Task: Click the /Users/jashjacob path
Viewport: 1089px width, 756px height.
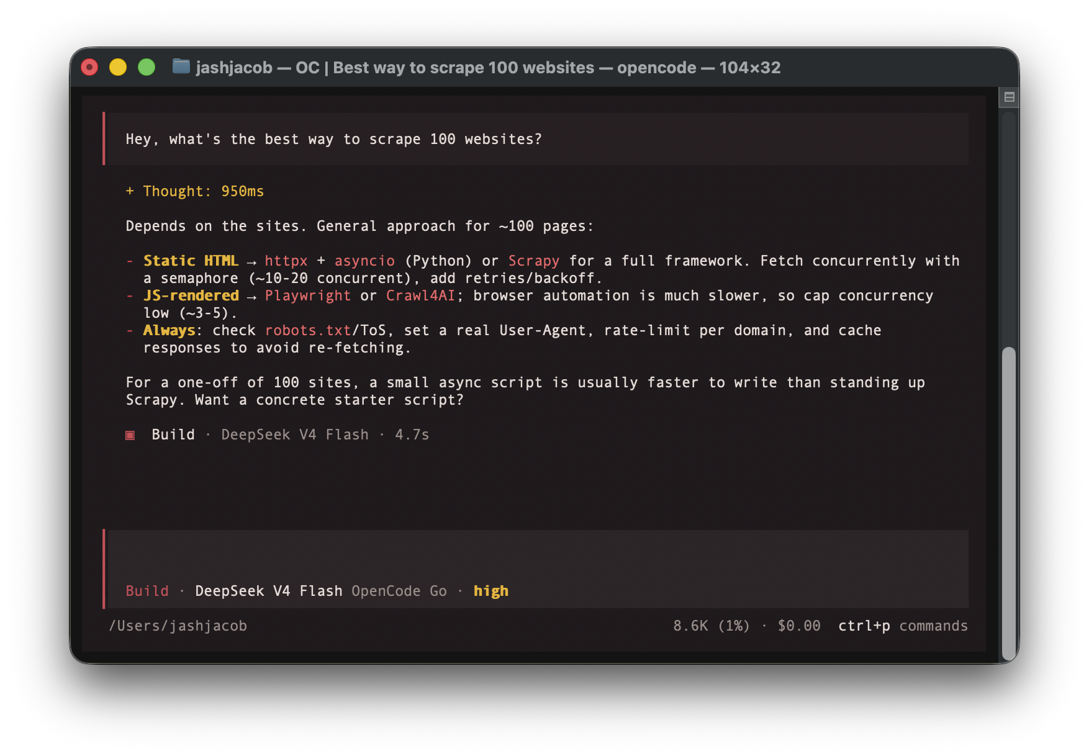Action: pyautogui.click(x=178, y=626)
